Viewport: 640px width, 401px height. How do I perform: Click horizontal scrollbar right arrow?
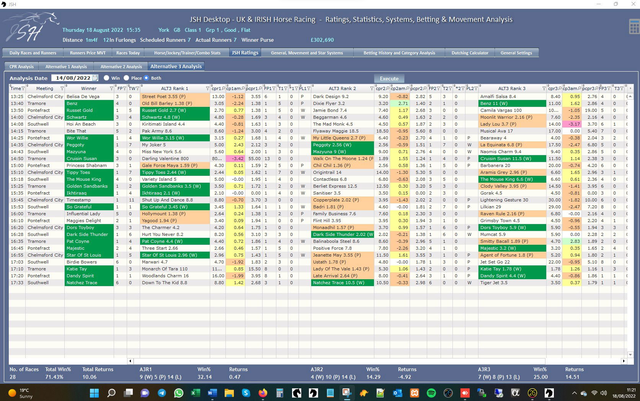click(x=624, y=361)
